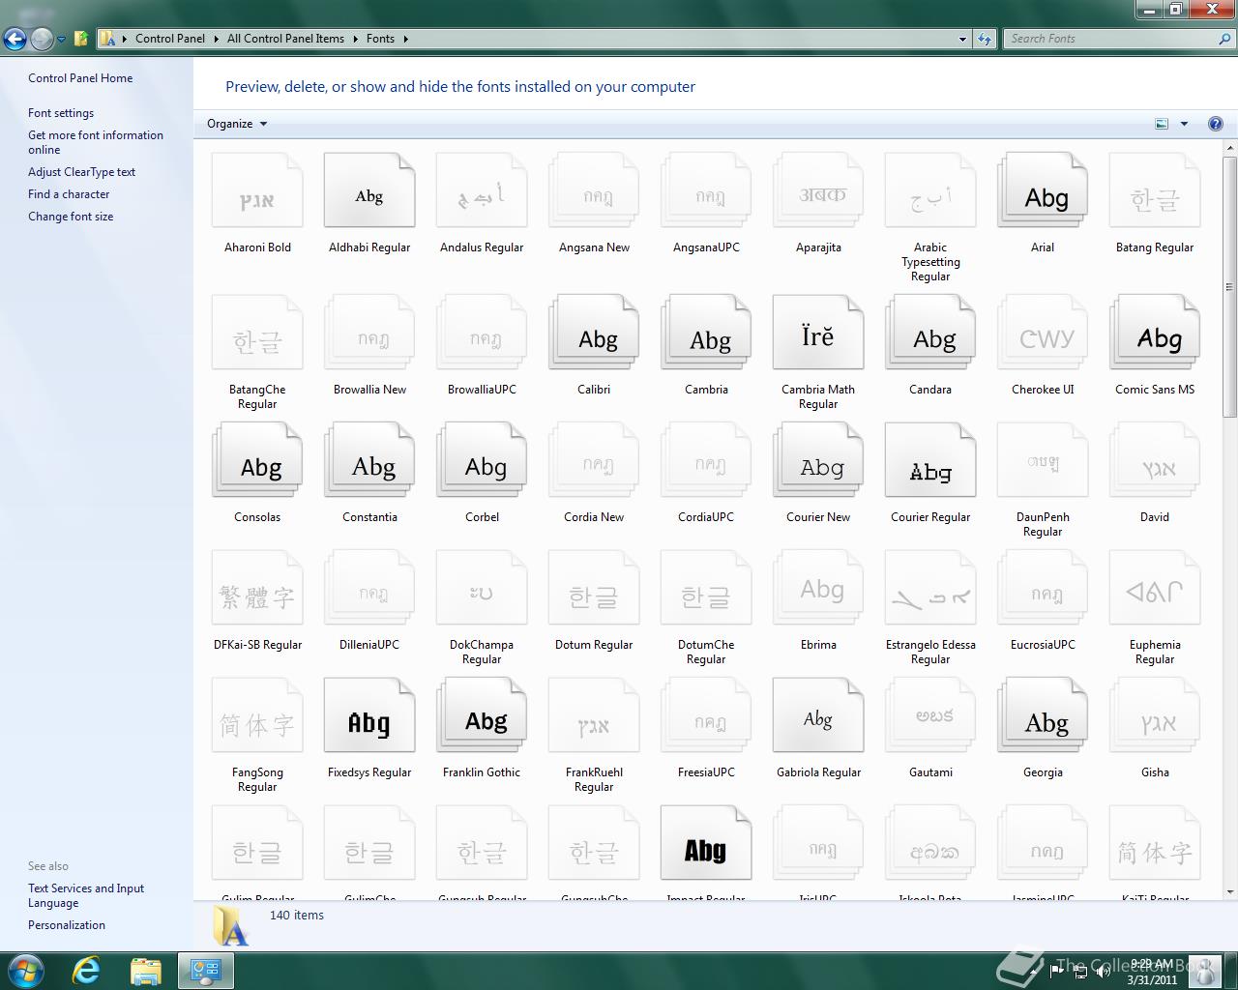The height and width of the screenshot is (990, 1238).
Task: Open Font settings link
Action: (x=61, y=113)
